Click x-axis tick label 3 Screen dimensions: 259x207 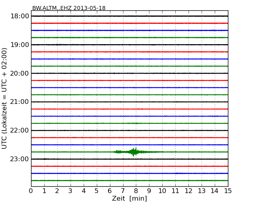coord(71,191)
